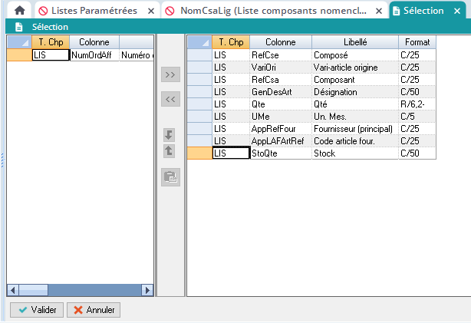471x323 pixels.
Task: Select the RefCse row in right grid
Action: tap(280, 55)
